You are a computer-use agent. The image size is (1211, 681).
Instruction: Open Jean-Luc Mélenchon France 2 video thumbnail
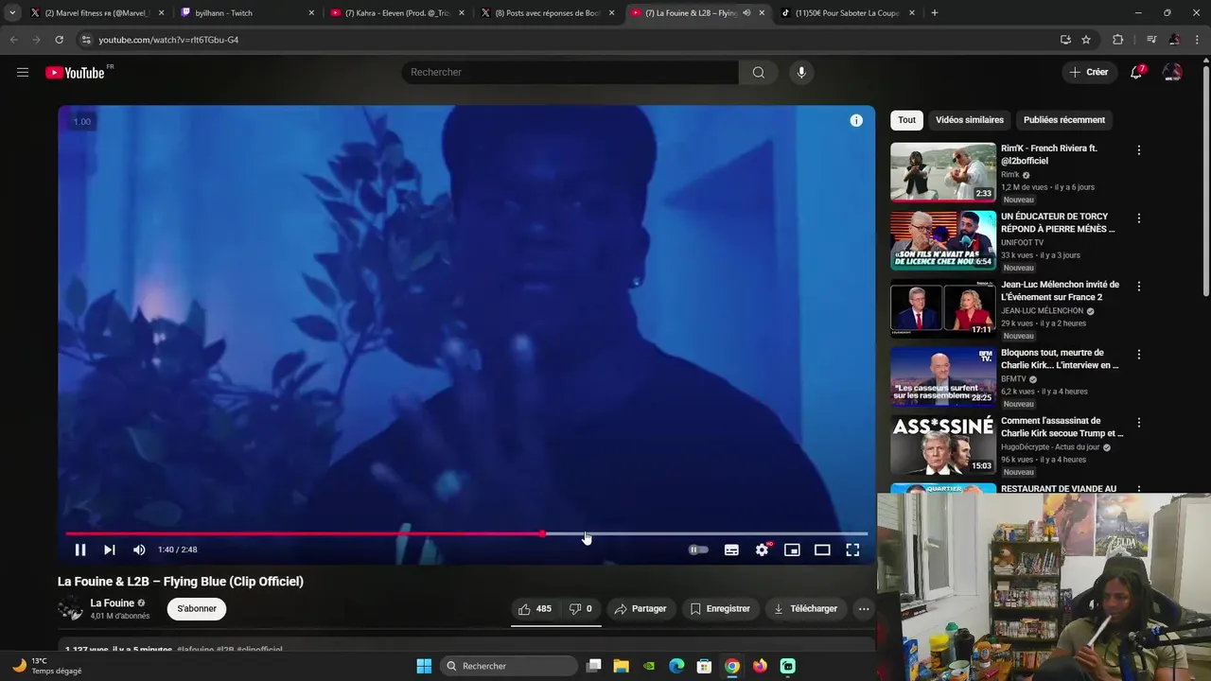pyautogui.click(x=943, y=308)
